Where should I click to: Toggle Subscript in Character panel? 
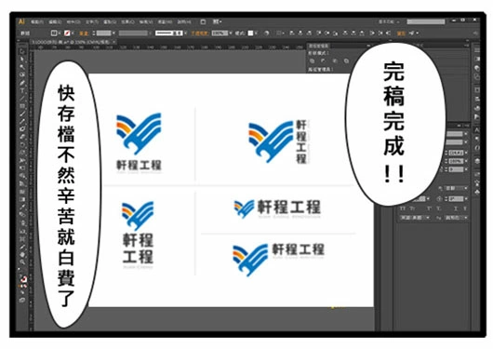pos(439,208)
